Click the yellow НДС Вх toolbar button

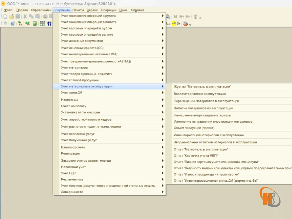coord(176,23)
